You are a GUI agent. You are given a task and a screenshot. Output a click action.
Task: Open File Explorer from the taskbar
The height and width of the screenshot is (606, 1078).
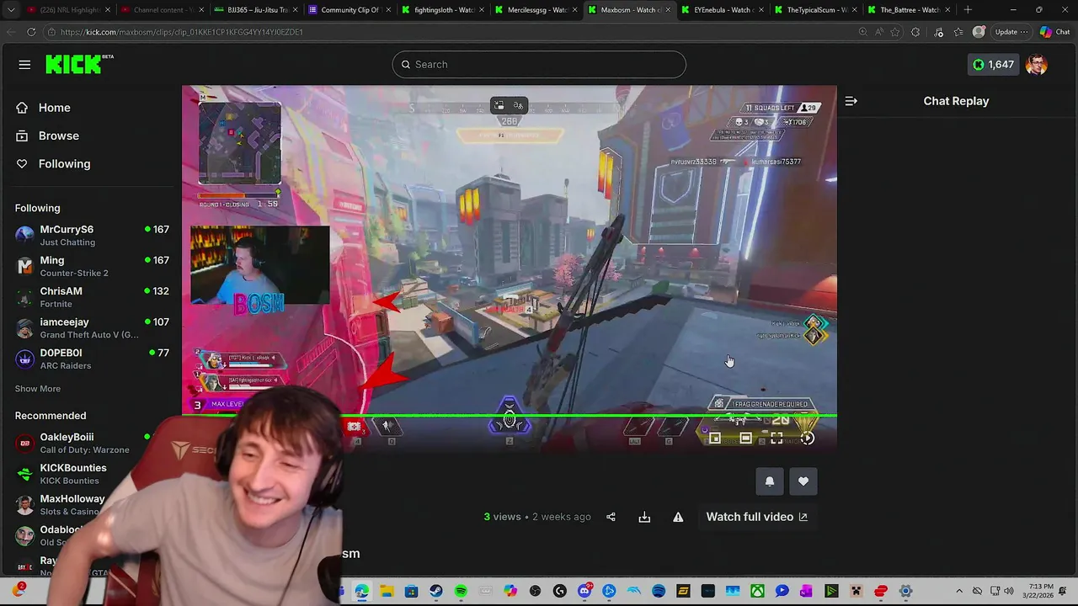387,592
